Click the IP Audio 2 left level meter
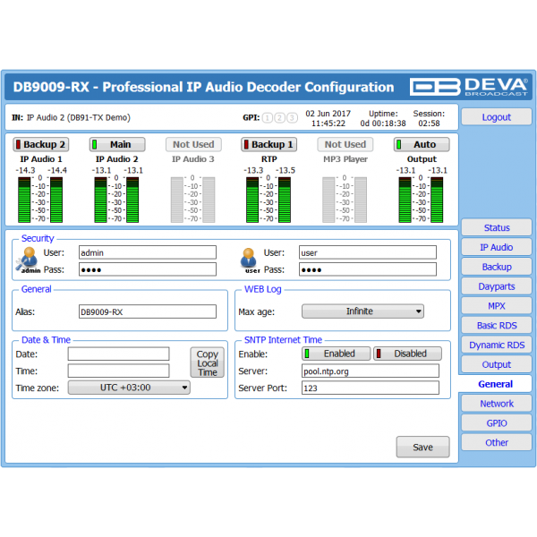Viewport: 537px width, 537px height. click(x=100, y=200)
